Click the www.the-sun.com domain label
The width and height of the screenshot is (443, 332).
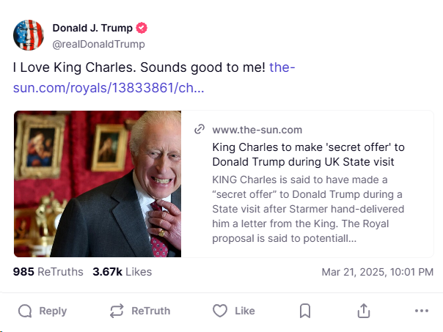(257, 130)
